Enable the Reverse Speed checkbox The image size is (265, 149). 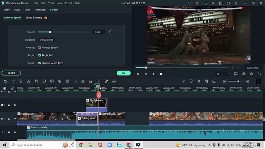(40, 48)
